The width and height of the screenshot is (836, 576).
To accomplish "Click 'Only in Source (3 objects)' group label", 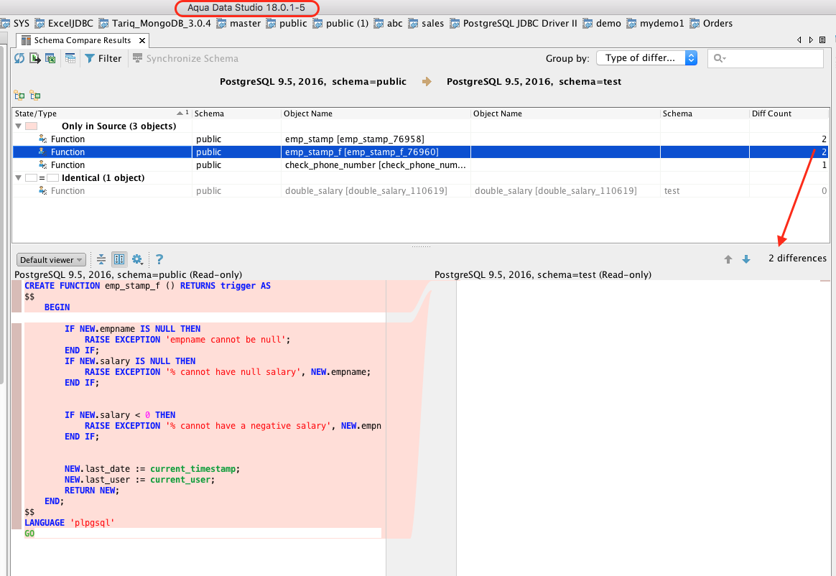I will (119, 126).
